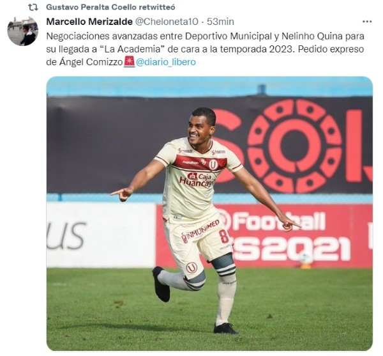
Task: Click the Caja Huancayo sponsor logo on shirt
Action: coord(197,180)
